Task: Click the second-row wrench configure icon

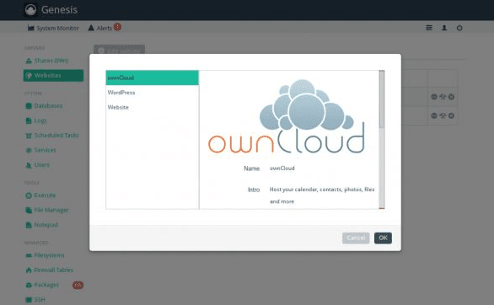Action: 443,115
